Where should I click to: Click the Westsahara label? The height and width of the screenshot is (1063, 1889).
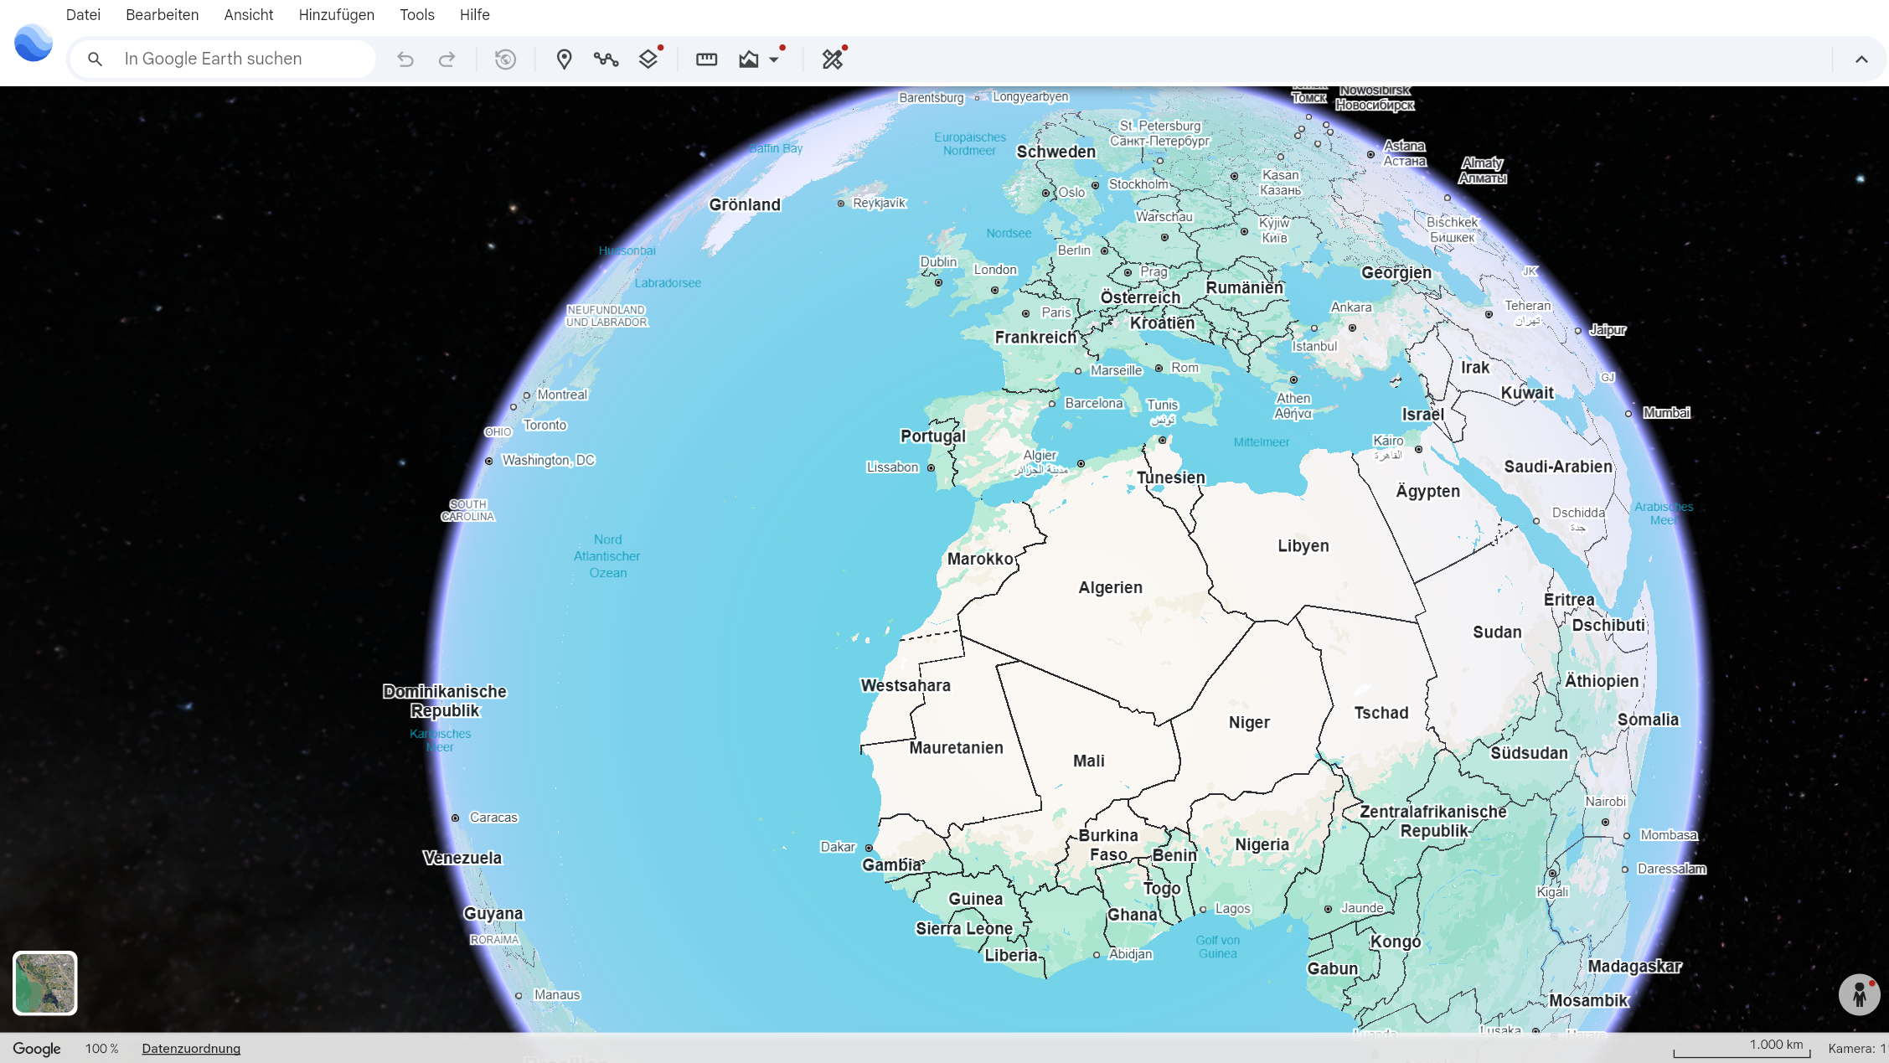pyautogui.click(x=906, y=686)
